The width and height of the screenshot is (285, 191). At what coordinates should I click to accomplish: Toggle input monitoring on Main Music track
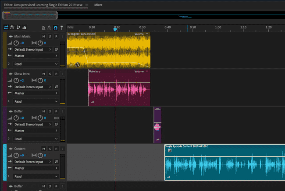[x=63, y=36]
